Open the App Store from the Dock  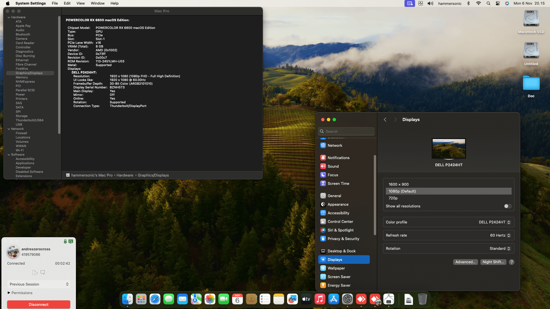(x=334, y=299)
